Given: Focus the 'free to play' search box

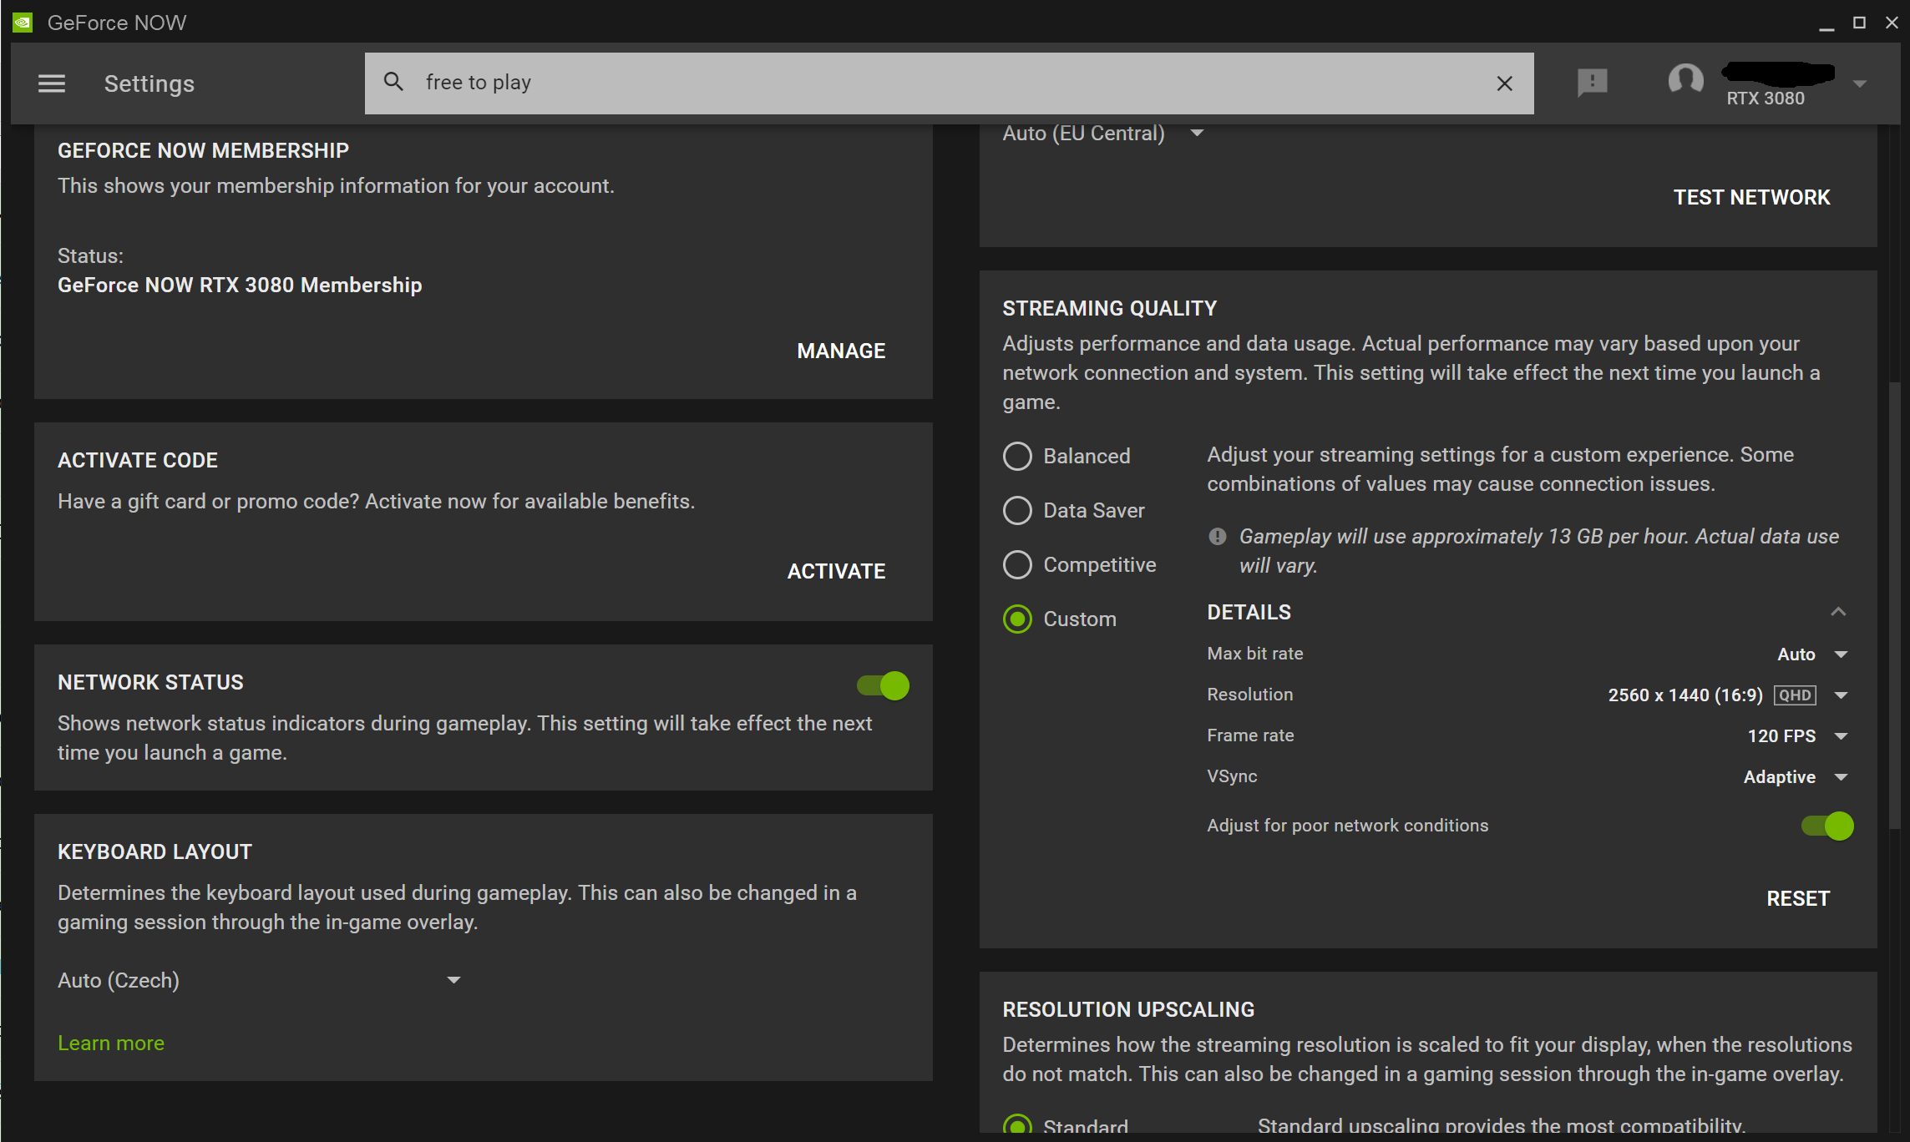Looking at the screenshot, I should click(949, 83).
